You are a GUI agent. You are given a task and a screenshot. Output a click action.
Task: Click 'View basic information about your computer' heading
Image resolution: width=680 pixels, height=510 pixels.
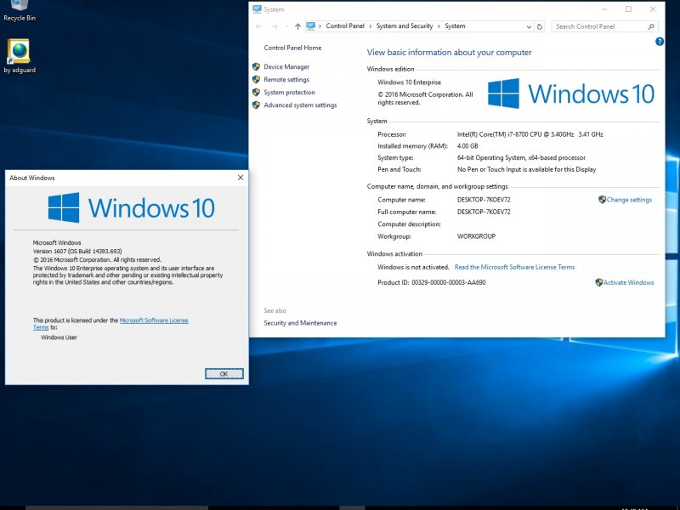click(449, 53)
